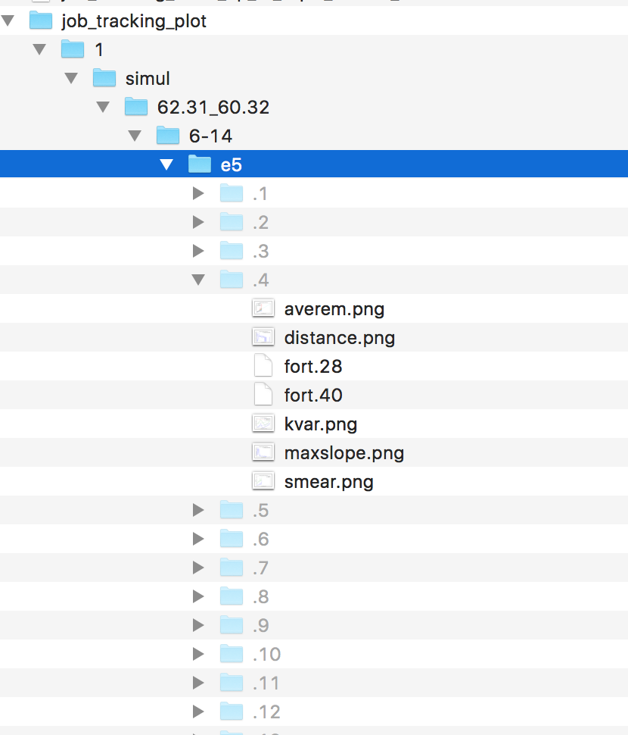Select the .7 folder name
This screenshot has width=628, height=735.
pyautogui.click(x=260, y=568)
